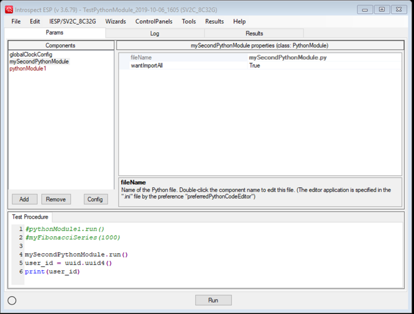Open the ControlPanels menu
Image resolution: width=414 pixels, height=314 pixels.
click(x=155, y=21)
